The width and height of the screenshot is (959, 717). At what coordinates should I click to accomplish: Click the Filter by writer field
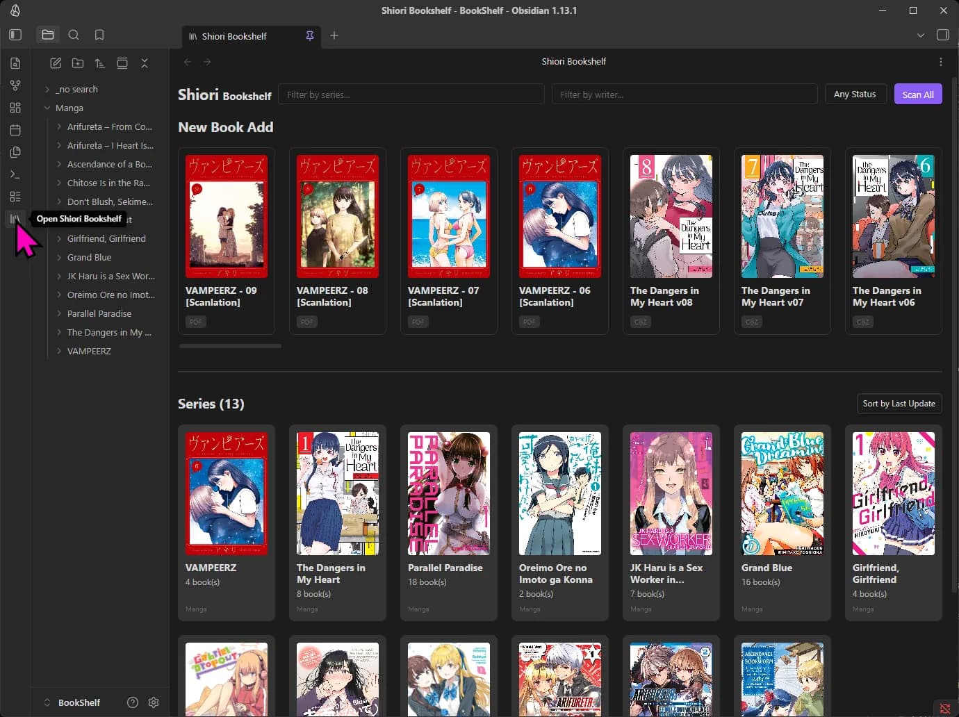click(685, 94)
